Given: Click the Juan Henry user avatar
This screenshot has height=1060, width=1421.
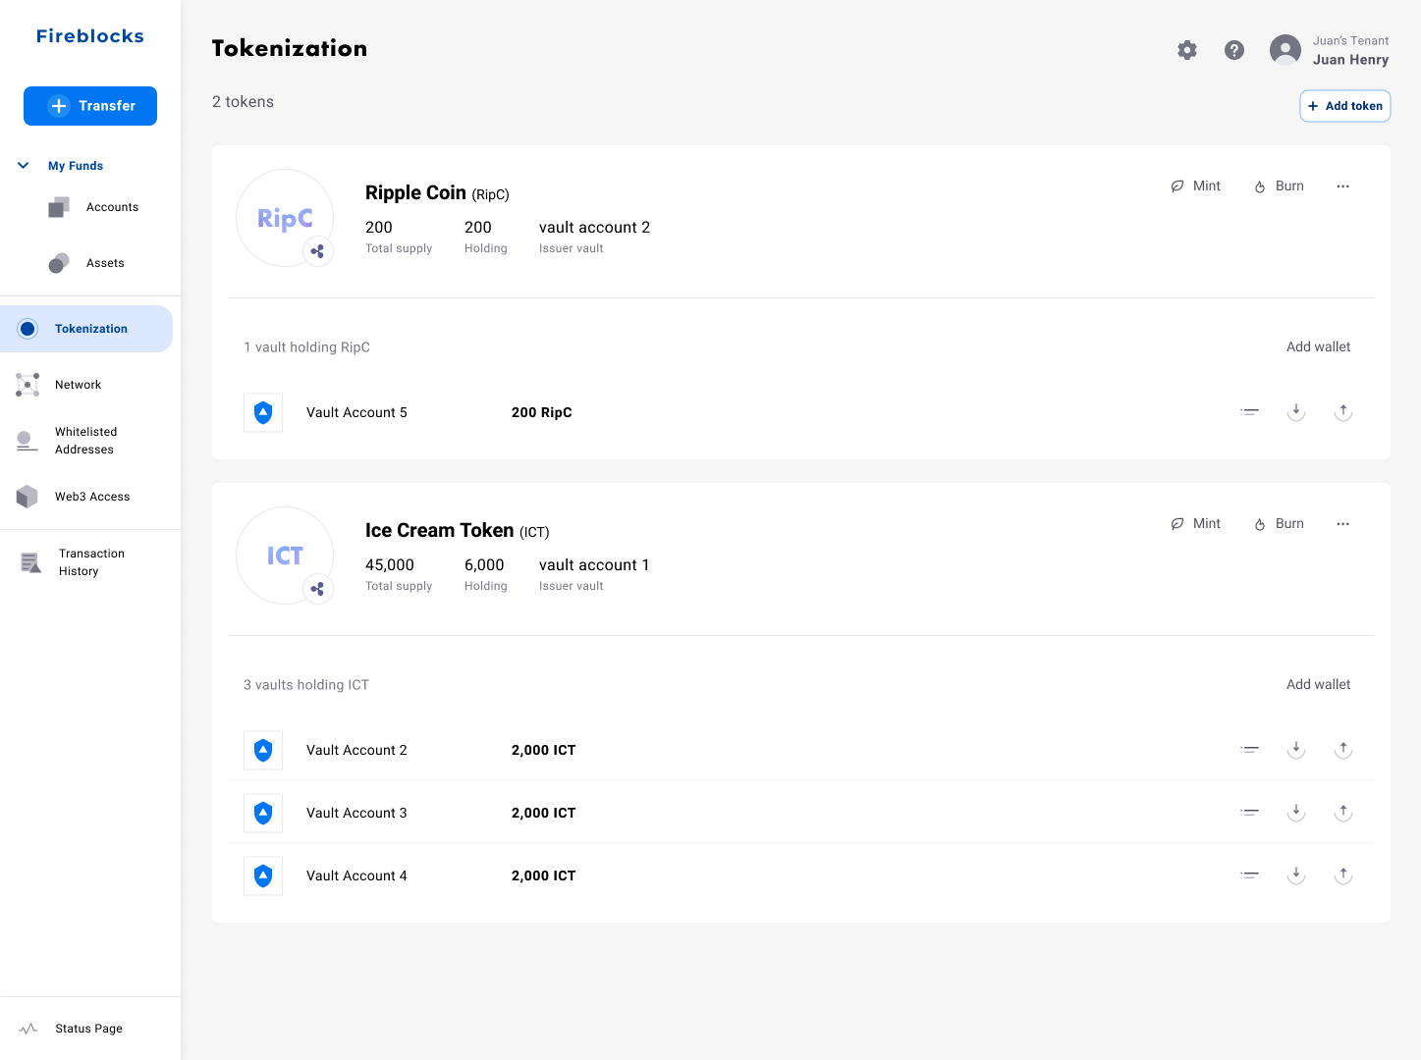Looking at the screenshot, I should click(x=1285, y=50).
